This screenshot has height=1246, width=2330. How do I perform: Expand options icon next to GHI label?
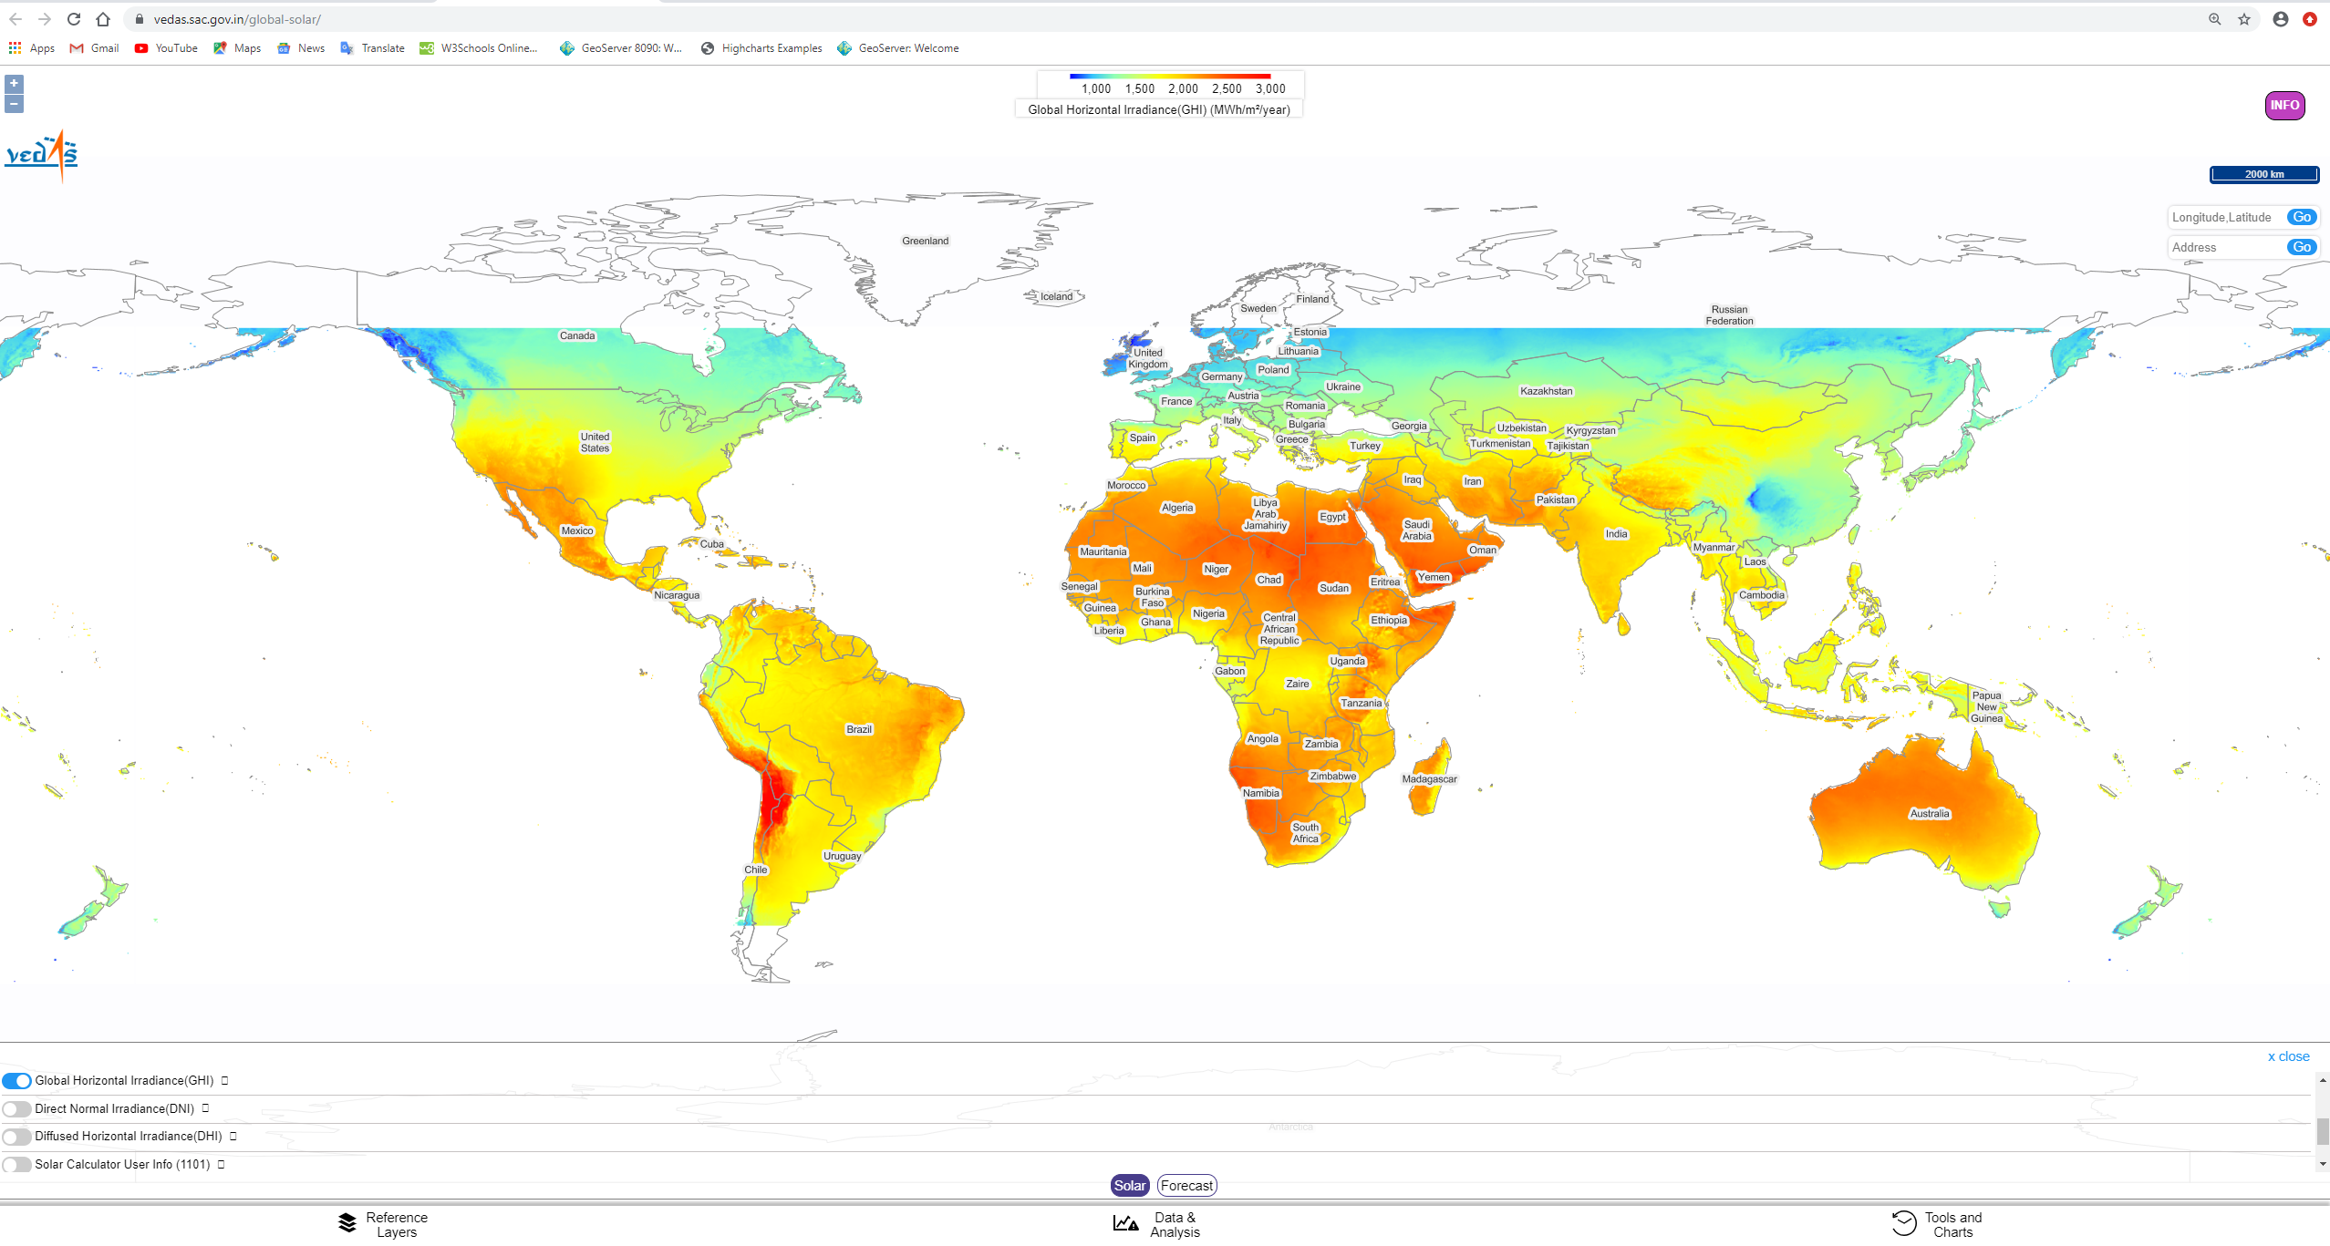click(x=224, y=1080)
